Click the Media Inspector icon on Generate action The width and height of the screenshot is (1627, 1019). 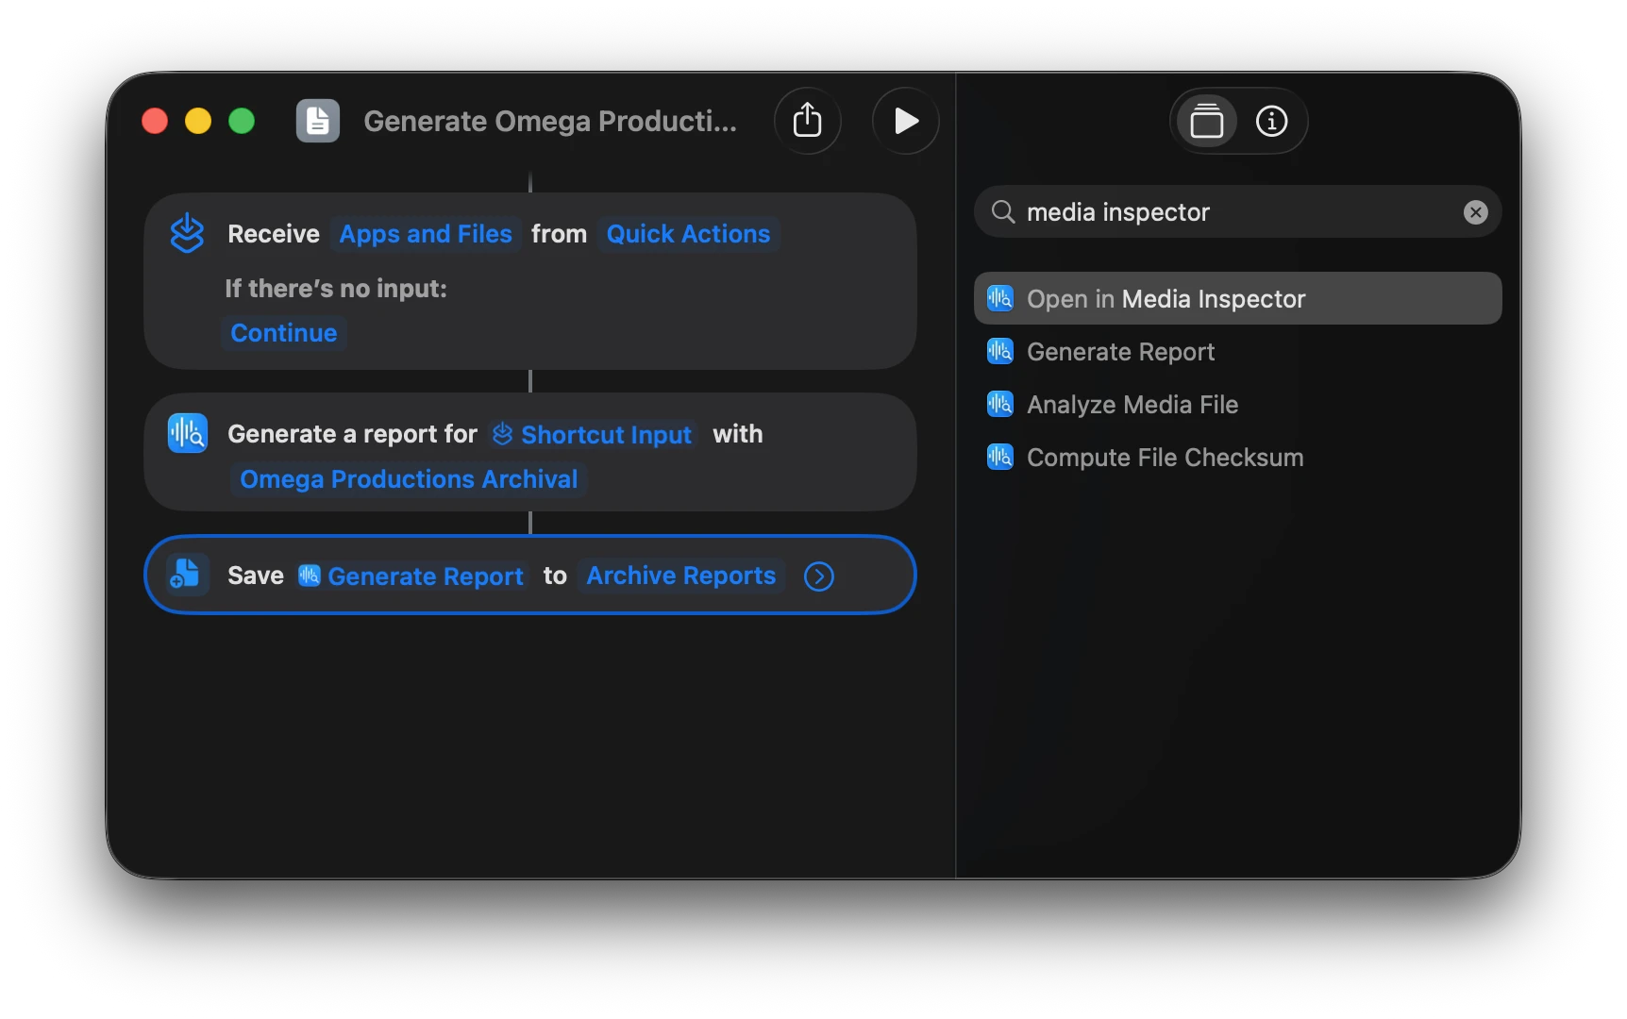pyautogui.click(x=188, y=433)
